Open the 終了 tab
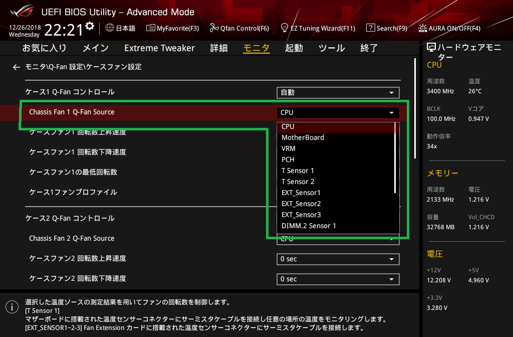This screenshot has width=513, height=337. [x=369, y=48]
